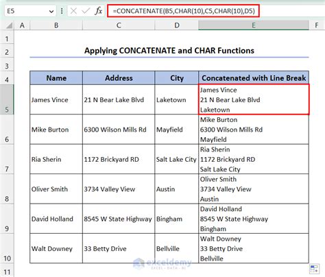Select the 'Mike Burton' cell in Name column

coord(56,130)
